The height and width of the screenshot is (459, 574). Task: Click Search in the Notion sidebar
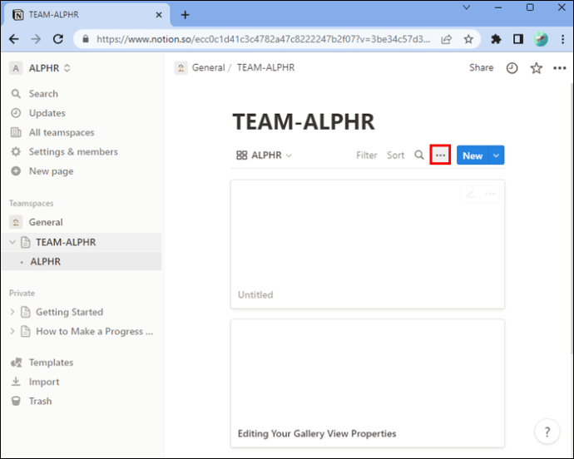[43, 94]
